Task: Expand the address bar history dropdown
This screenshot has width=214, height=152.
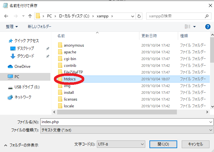Action: (133, 16)
